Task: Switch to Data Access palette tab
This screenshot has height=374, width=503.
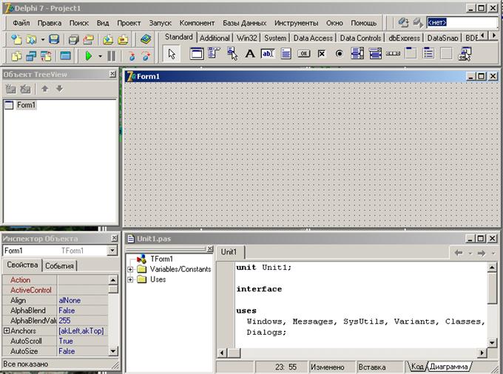Action: click(313, 38)
